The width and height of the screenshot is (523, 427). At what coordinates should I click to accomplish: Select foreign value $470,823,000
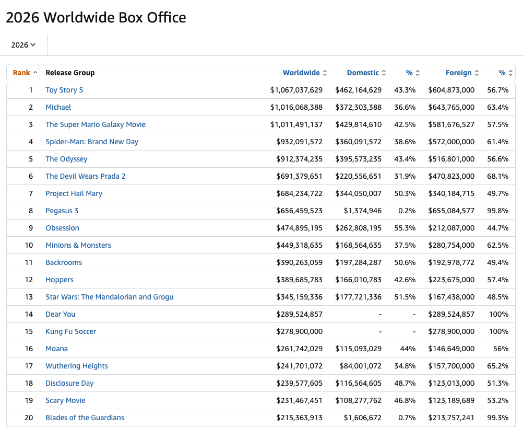(x=451, y=176)
